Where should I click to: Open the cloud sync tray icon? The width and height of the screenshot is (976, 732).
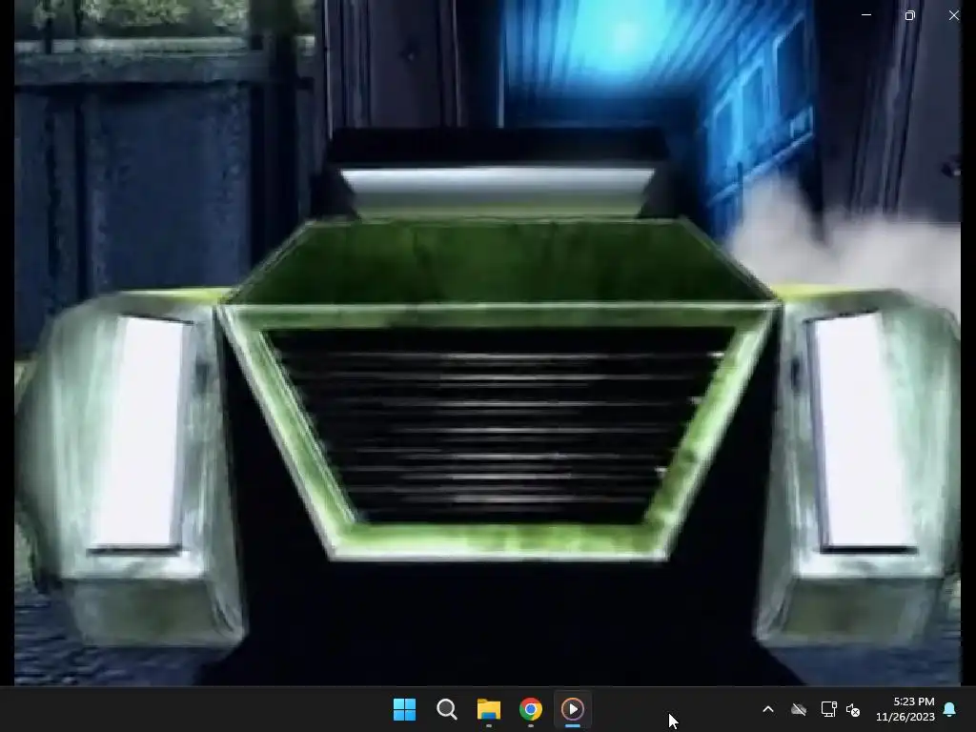pyautogui.click(x=799, y=709)
